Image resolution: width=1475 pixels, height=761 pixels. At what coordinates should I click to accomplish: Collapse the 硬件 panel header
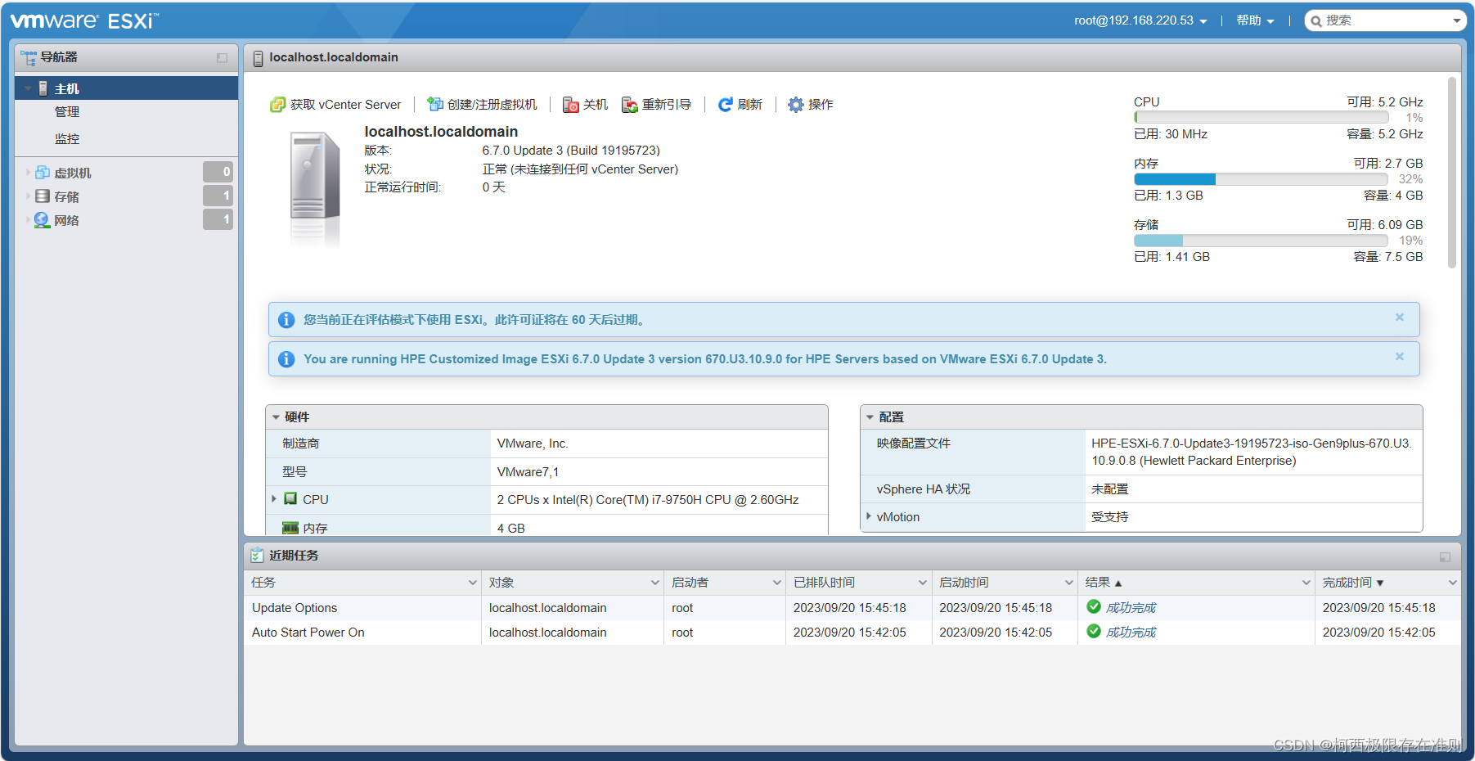[x=276, y=417]
